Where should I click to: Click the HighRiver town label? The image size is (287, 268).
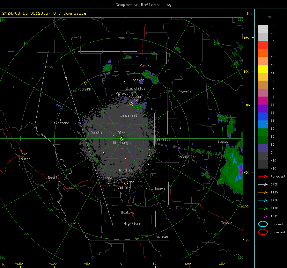click(132, 224)
